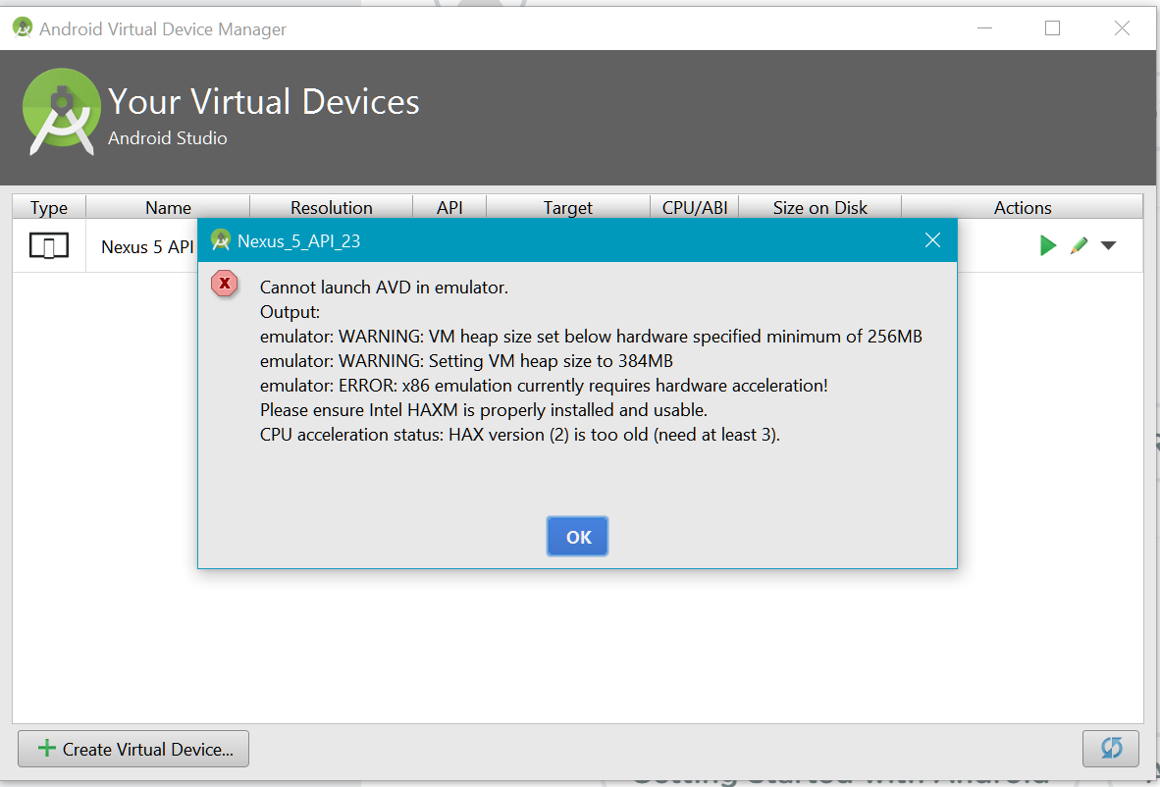Click the Android Studio logo in header

tap(62, 112)
